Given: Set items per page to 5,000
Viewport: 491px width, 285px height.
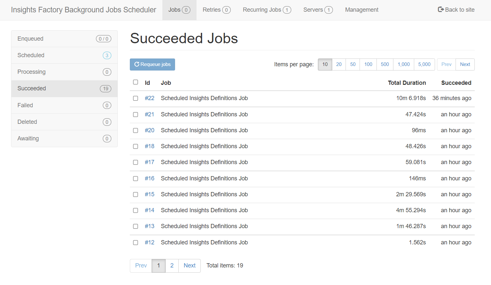Looking at the screenshot, I should tap(424, 64).
